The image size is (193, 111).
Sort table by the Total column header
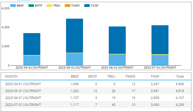point(180,76)
